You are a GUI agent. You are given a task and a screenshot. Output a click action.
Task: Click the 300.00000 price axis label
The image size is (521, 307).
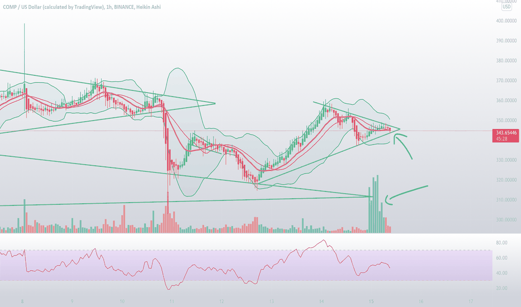tap(506, 220)
